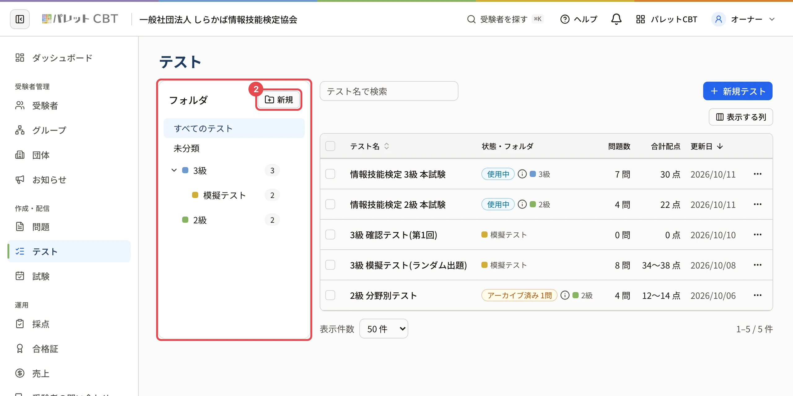The image size is (793, 396).
Task: Check the box for 3級 確認テスト(第1回)
Action: click(x=330, y=235)
